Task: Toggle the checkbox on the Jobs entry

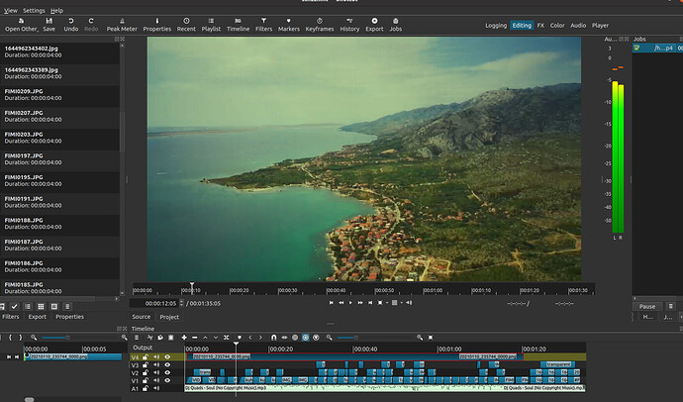Action: point(636,49)
